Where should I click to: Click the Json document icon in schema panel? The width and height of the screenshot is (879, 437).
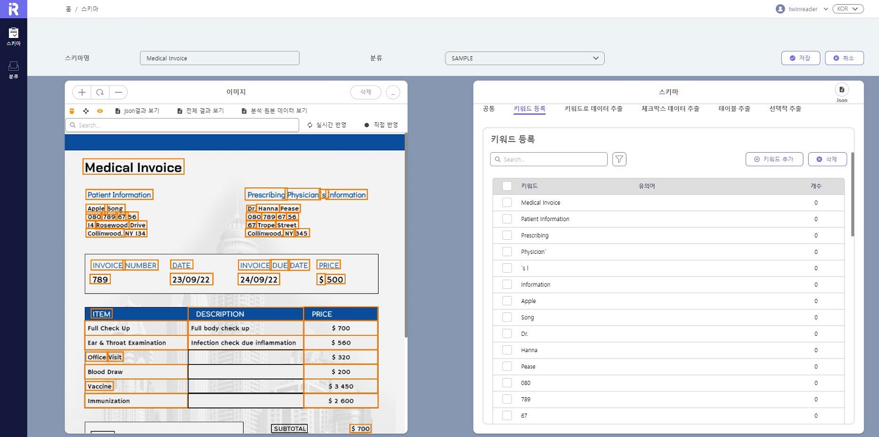(x=841, y=90)
